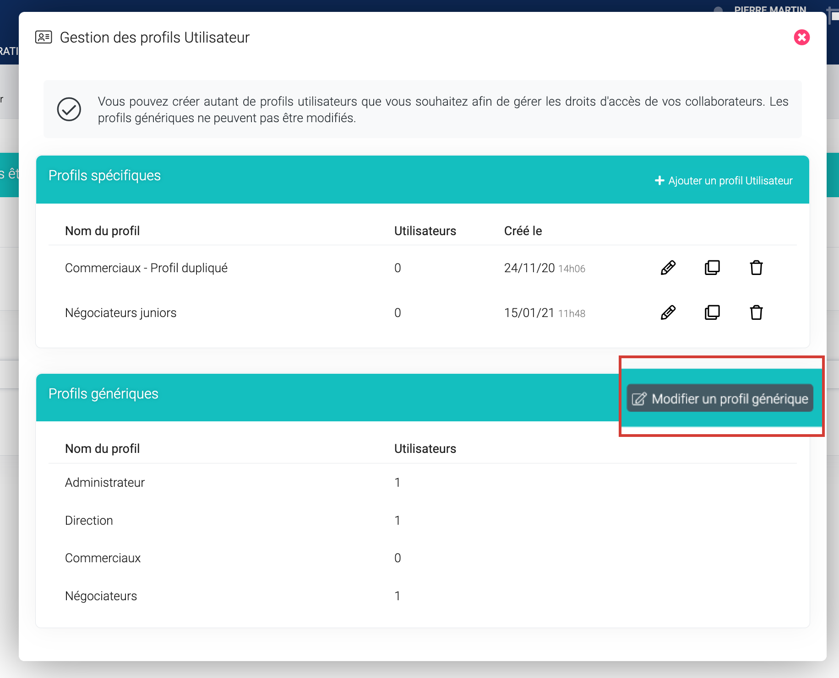Click the ID card icon beside title
839x678 pixels.
click(44, 38)
